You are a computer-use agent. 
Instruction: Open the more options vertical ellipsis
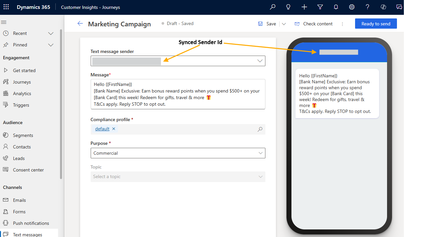[342, 24]
